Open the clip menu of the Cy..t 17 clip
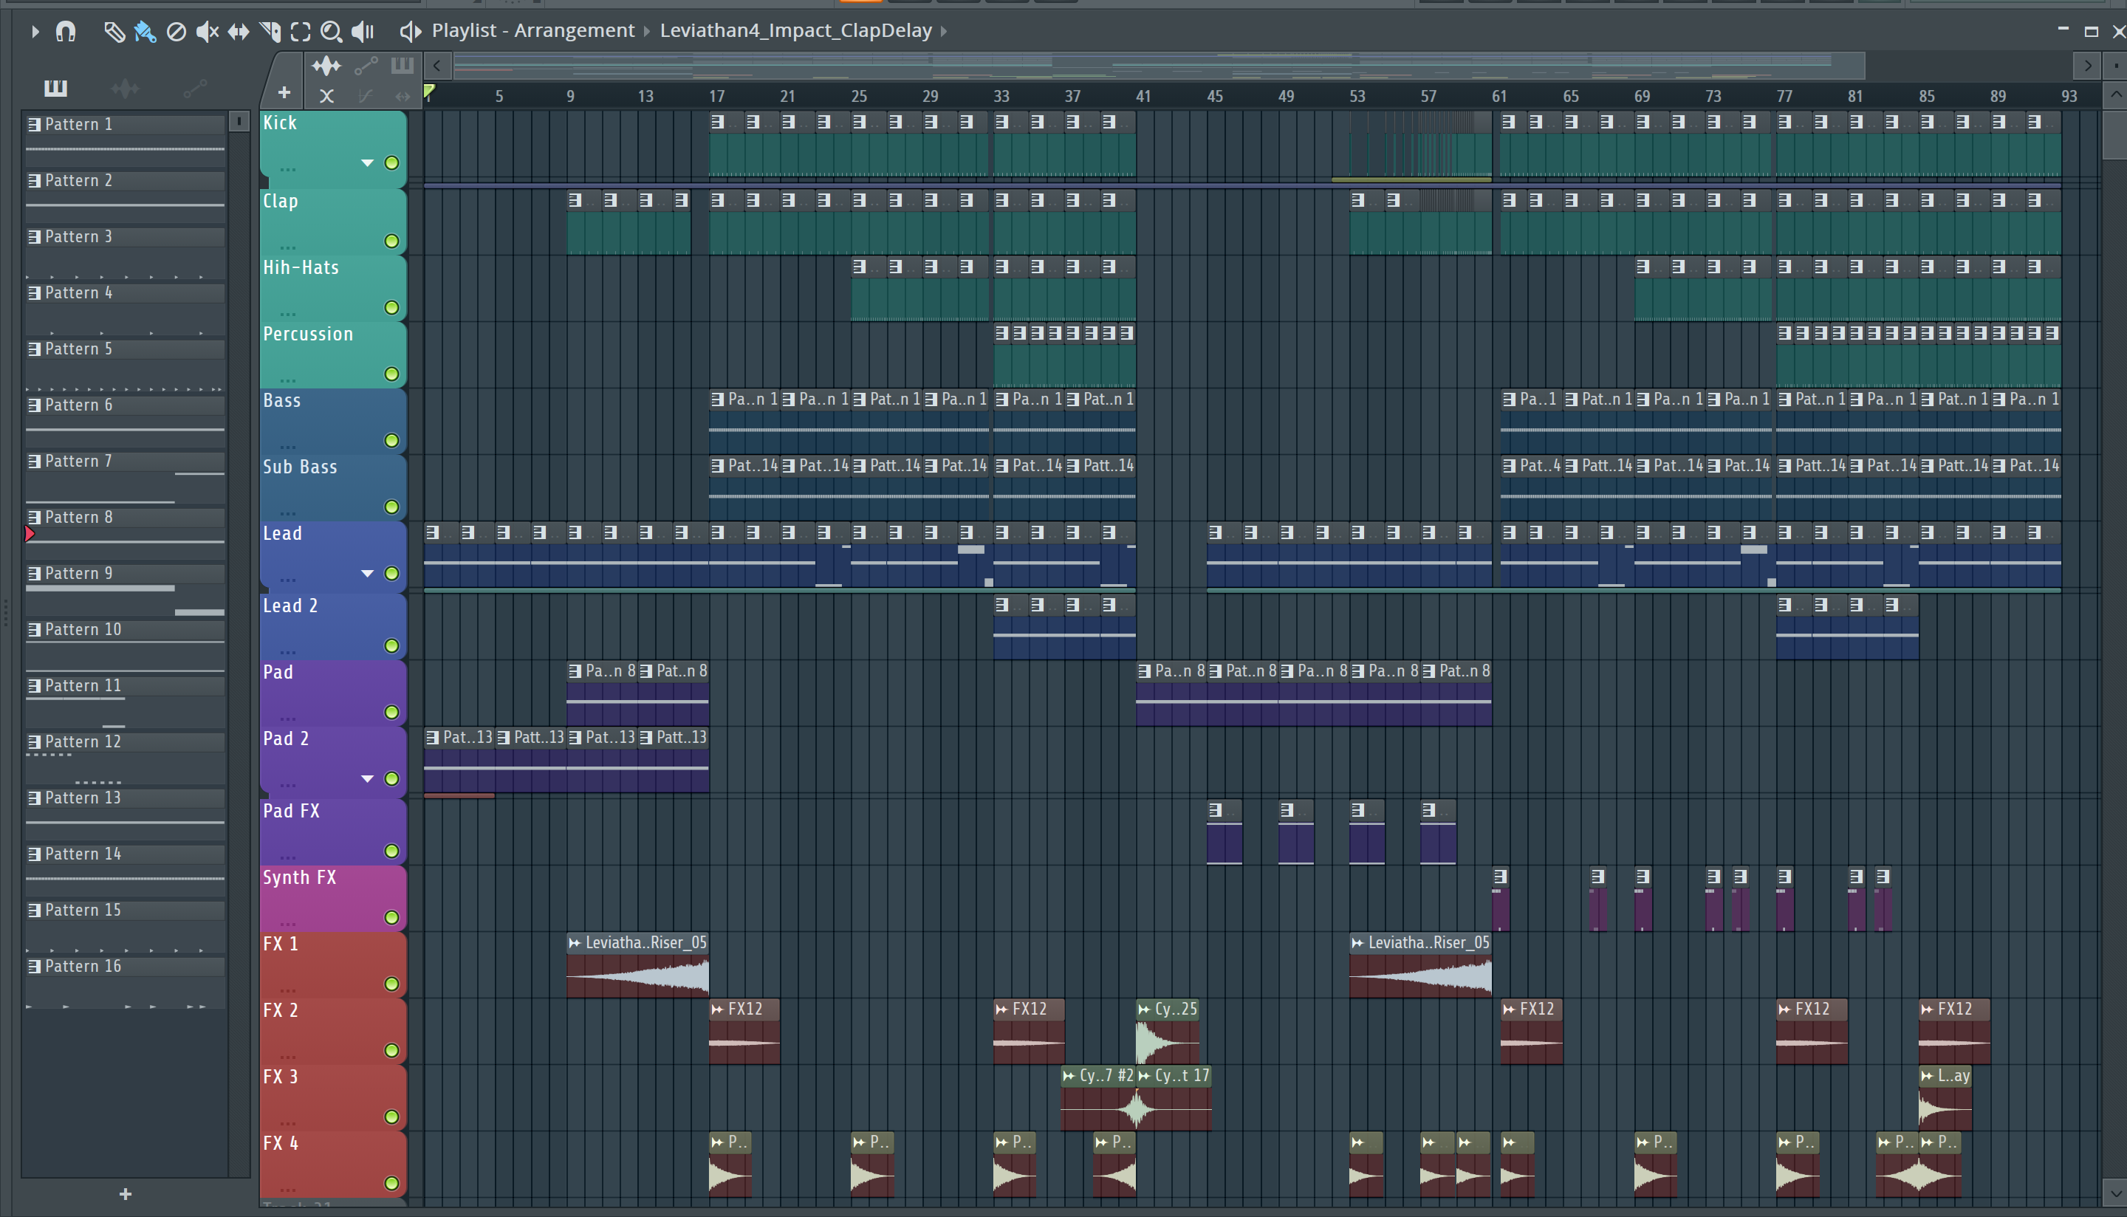This screenshot has width=2127, height=1217. point(1144,1076)
